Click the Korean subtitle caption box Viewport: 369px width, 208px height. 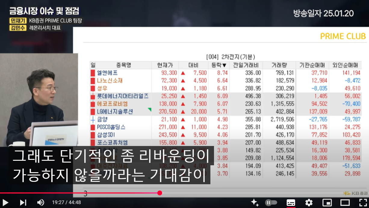coord(111,165)
